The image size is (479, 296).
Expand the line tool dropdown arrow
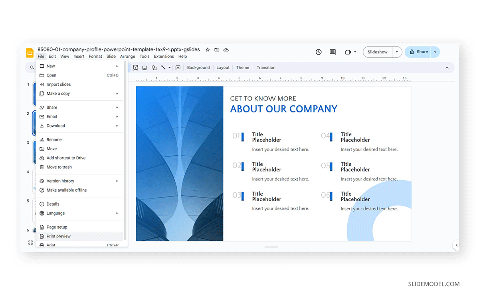pyautogui.click(x=169, y=68)
